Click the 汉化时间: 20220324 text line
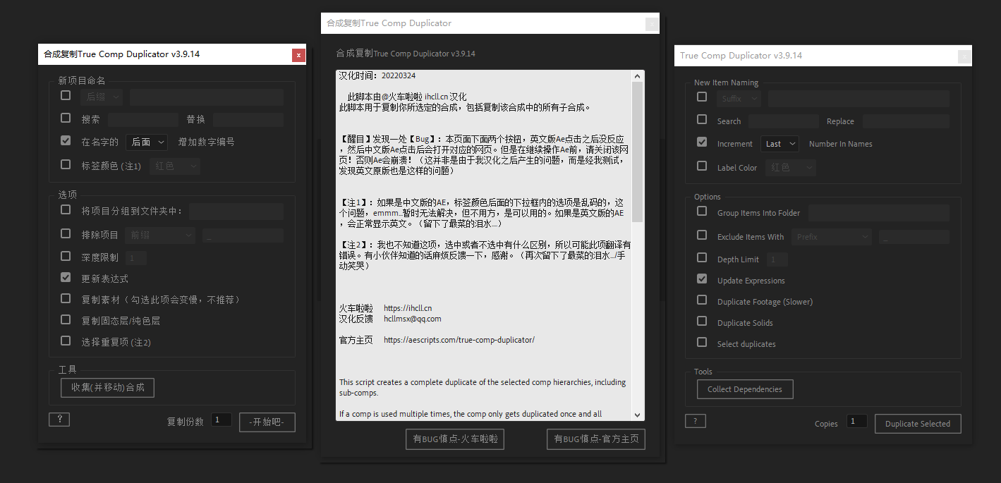 coord(377,75)
